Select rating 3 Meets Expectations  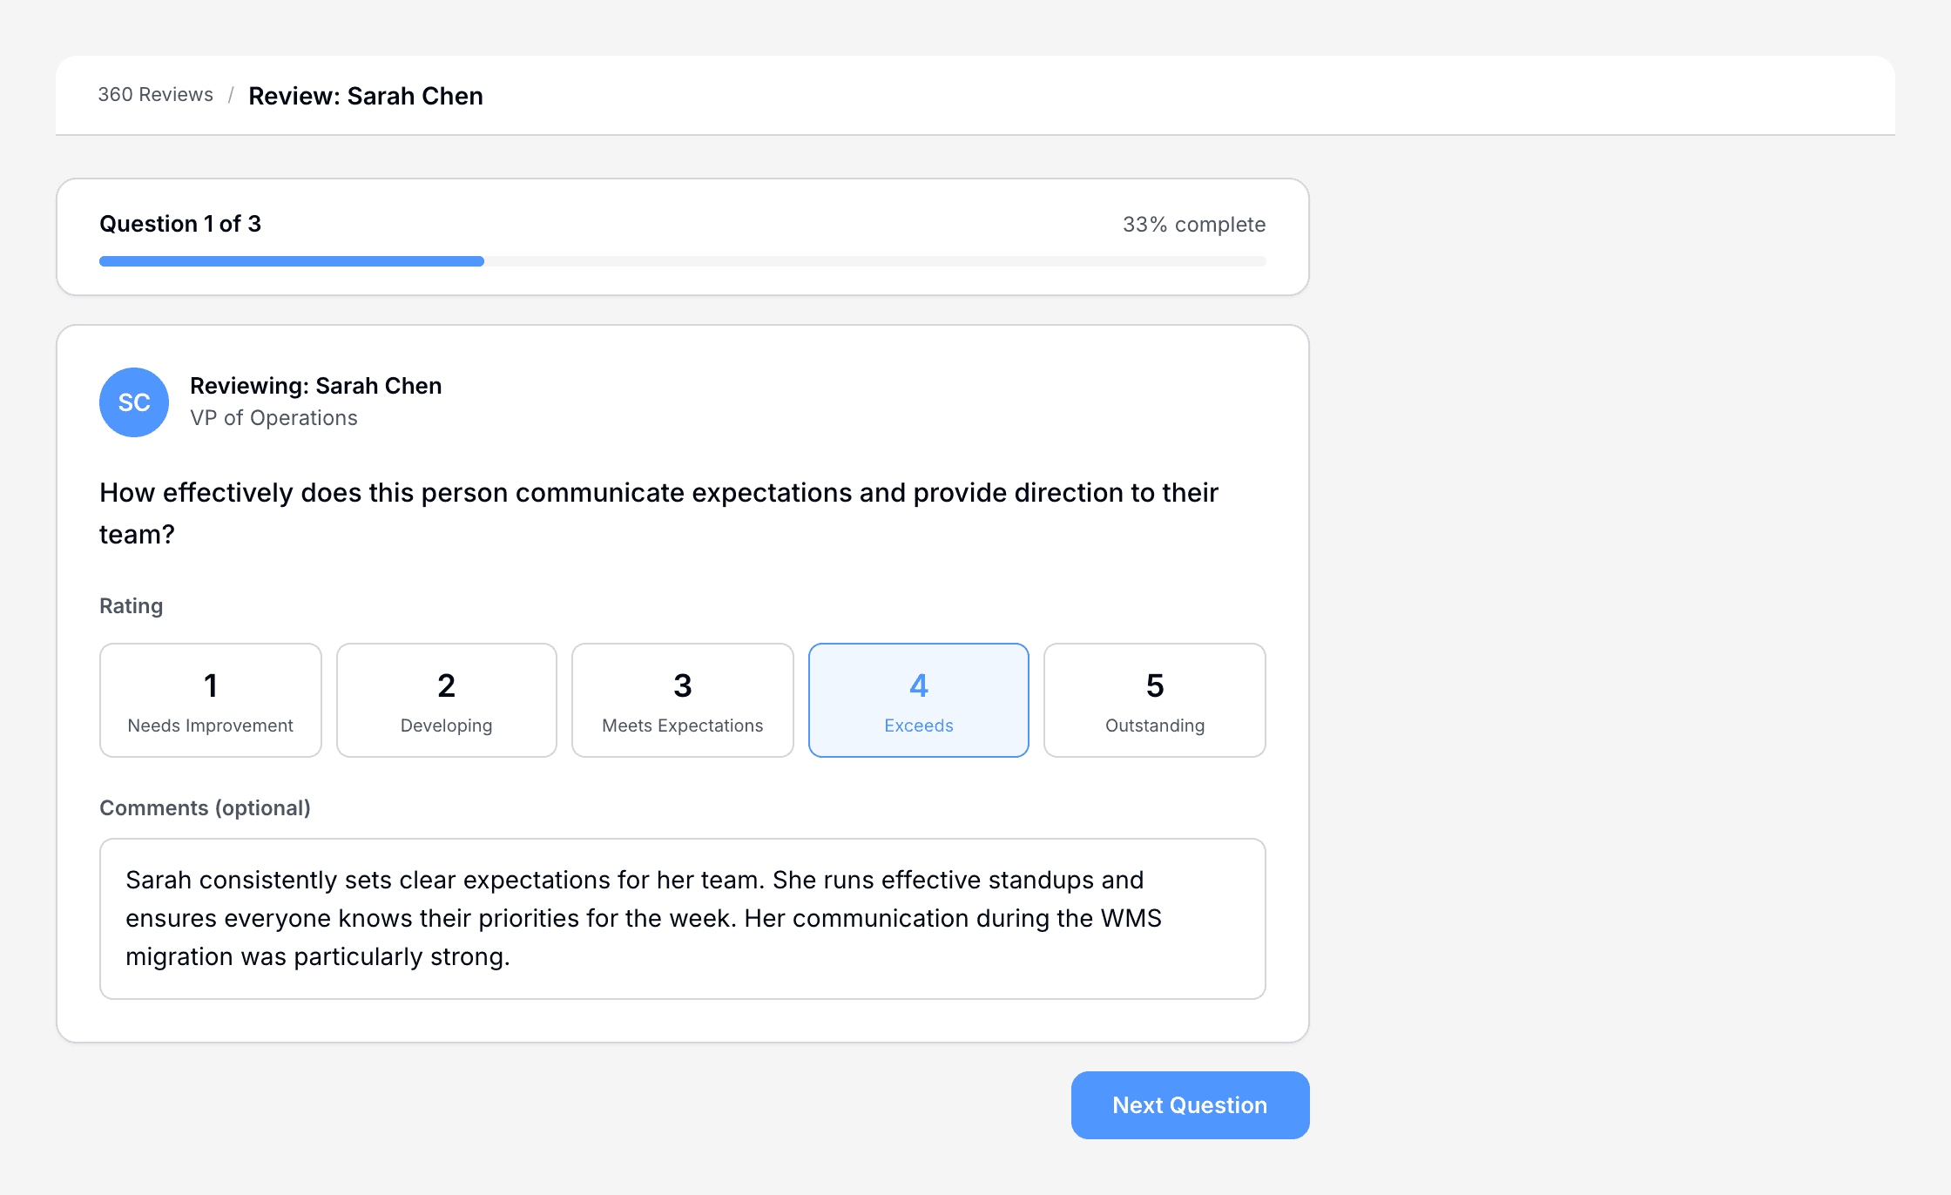[x=682, y=699]
